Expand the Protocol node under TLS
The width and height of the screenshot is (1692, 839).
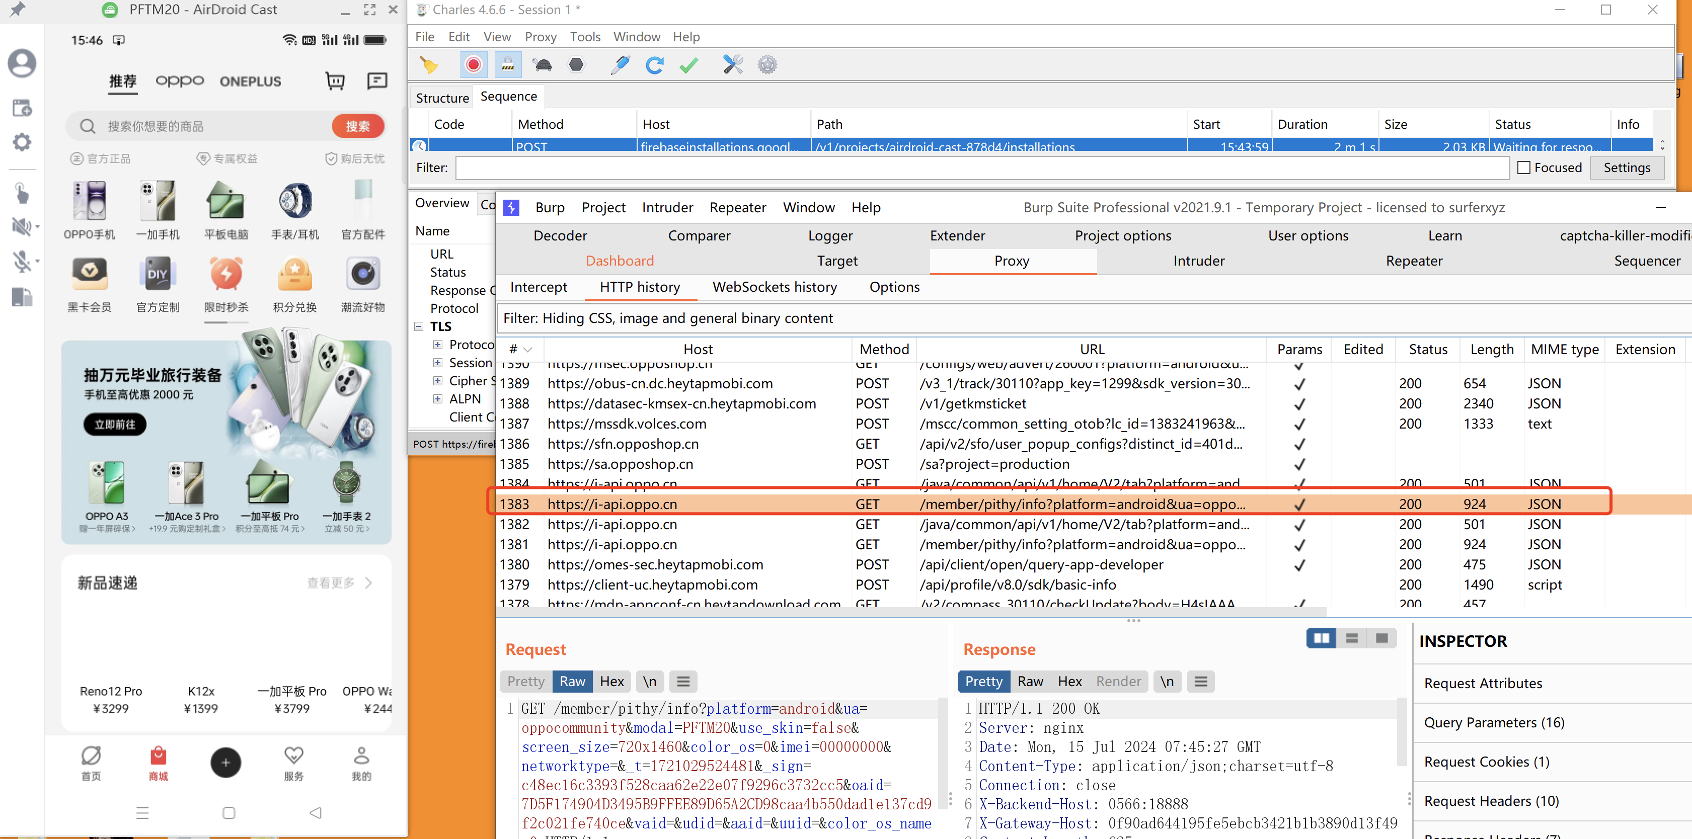(x=437, y=345)
